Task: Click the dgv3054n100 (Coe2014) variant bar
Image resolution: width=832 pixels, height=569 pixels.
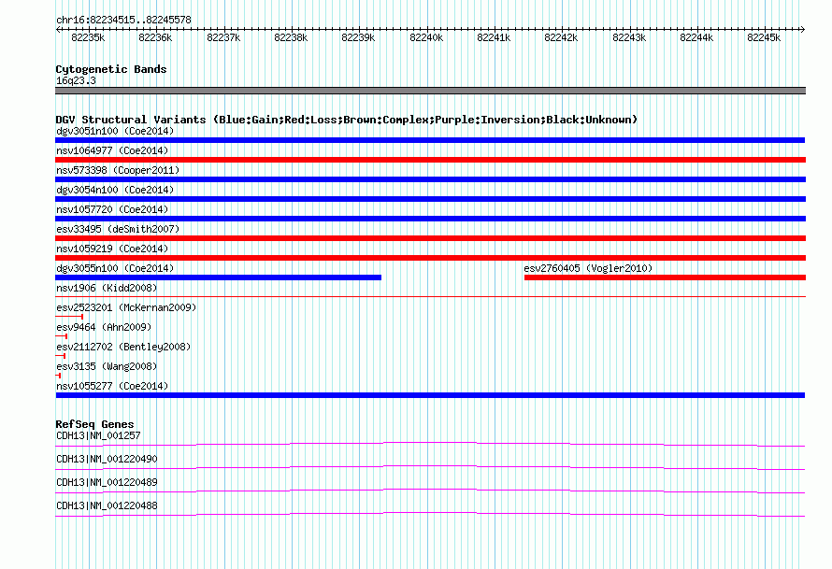Action: coord(430,199)
